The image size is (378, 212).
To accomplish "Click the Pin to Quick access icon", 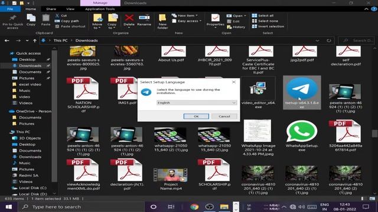I will [12, 22].
